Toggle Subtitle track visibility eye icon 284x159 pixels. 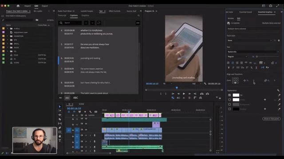(86, 115)
